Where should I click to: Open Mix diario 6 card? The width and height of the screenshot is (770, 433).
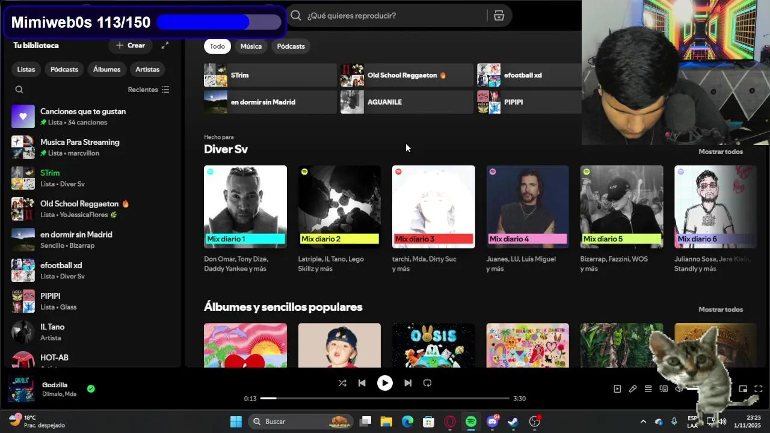click(x=716, y=219)
